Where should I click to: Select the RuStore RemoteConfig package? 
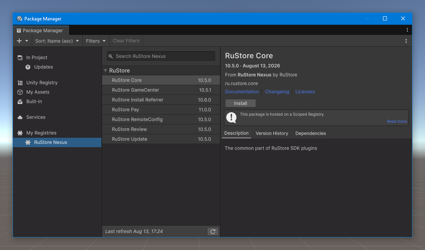[x=161, y=119]
